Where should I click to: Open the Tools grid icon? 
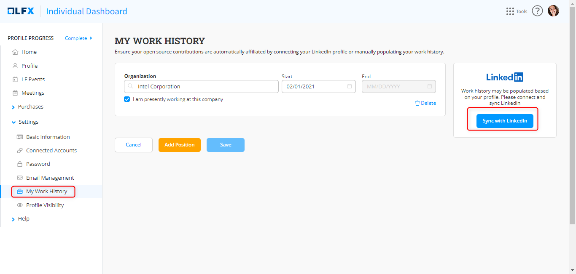point(510,11)
